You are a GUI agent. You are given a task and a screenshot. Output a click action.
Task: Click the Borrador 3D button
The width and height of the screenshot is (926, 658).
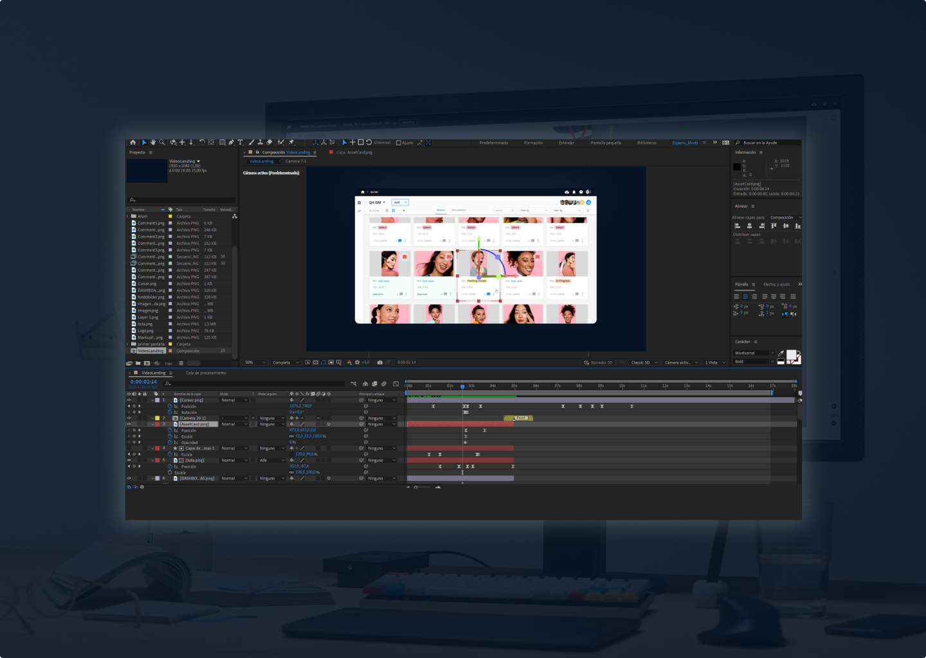pos(598,362)
